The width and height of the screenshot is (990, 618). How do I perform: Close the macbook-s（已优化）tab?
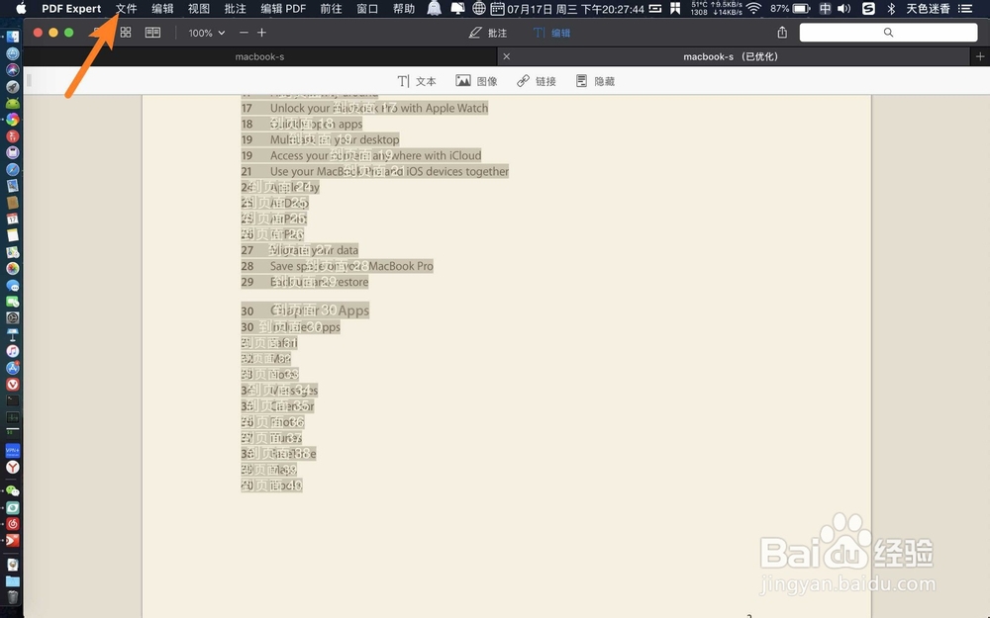click(506, 56)
